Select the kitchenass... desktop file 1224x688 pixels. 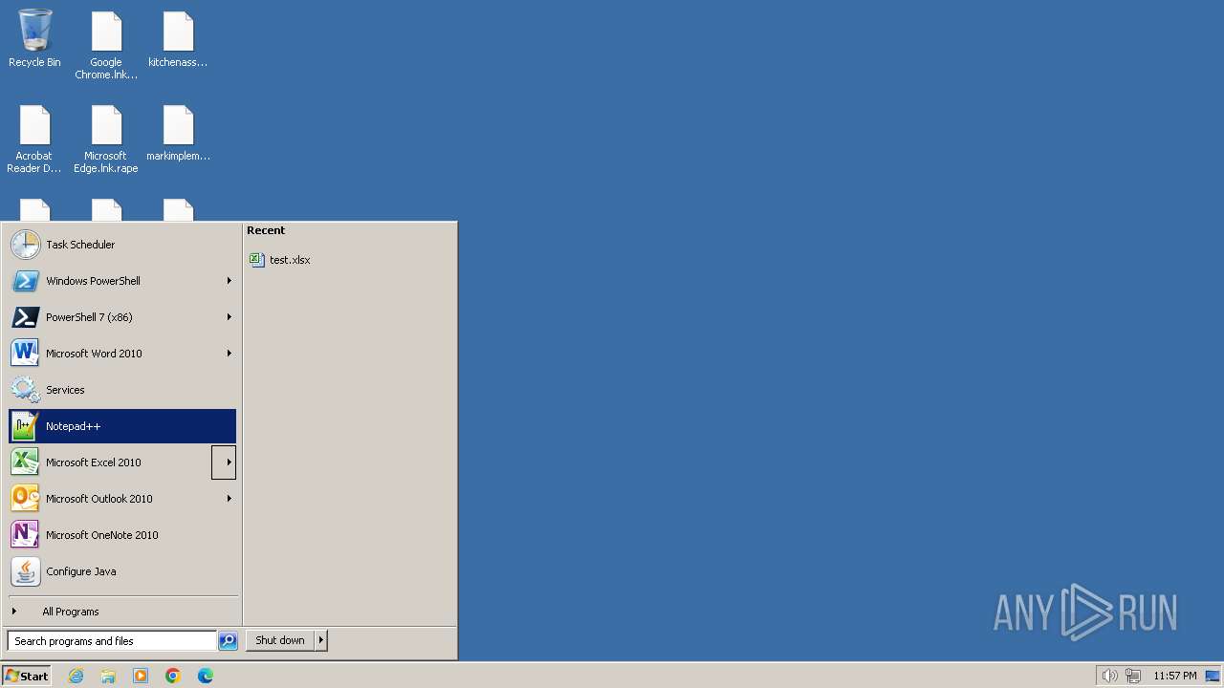(x=178, y=39)
